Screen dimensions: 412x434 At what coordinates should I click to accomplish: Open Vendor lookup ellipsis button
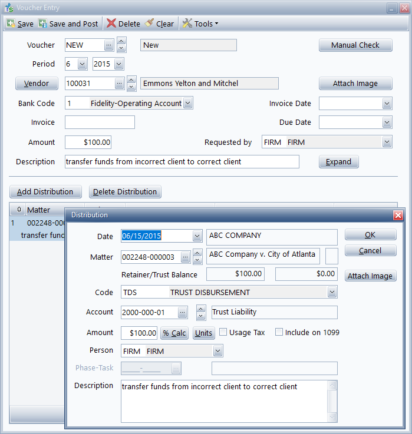[119, 84]
